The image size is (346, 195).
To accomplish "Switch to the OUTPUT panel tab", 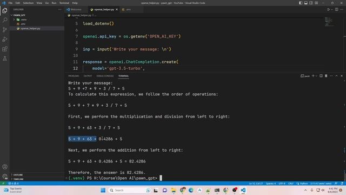I will point(88,76).
